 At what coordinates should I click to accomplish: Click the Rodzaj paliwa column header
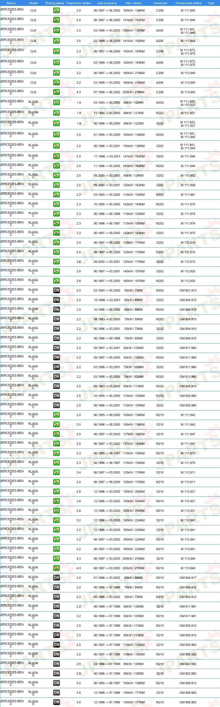click(x=55, y=3)
